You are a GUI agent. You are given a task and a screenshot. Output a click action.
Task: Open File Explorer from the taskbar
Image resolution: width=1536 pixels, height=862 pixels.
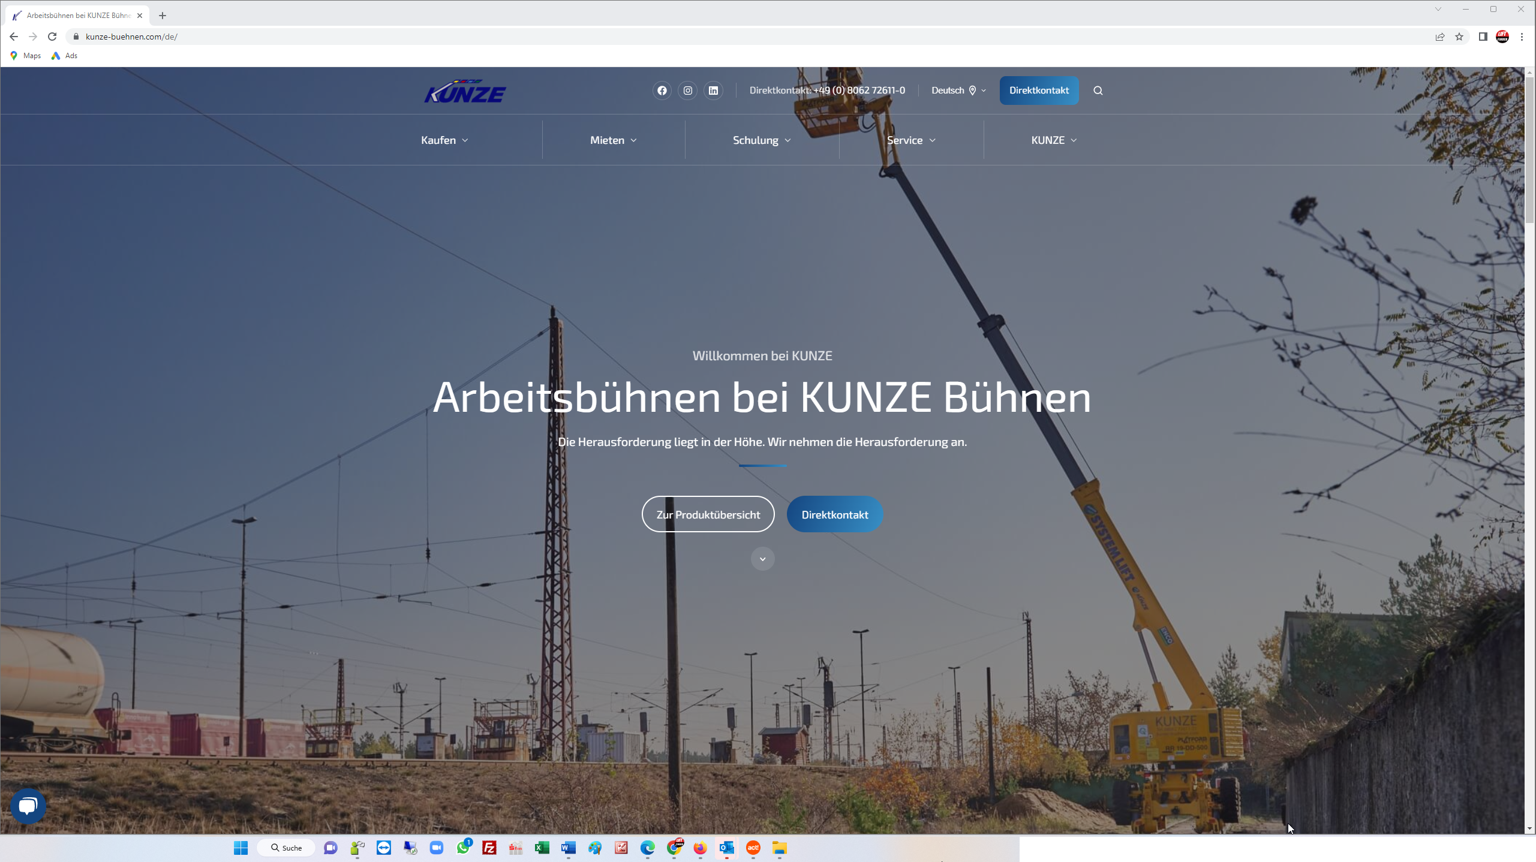(x=779, y=848)
